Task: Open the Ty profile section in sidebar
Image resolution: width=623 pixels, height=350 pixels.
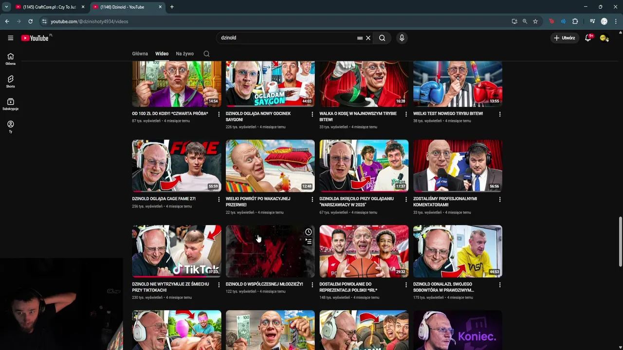Action: 10,127
